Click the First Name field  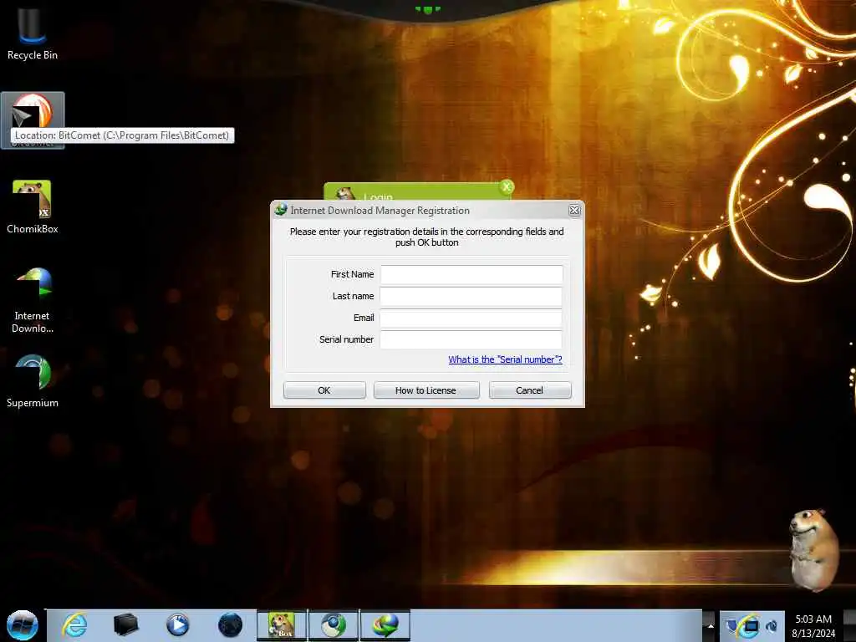(x=471, y=274)
